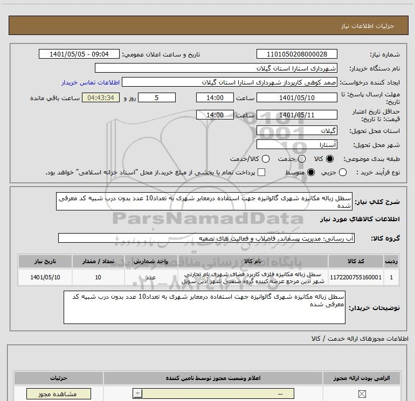
Task: Click the response deadline time 14:00 field
Action: [215, 97]
